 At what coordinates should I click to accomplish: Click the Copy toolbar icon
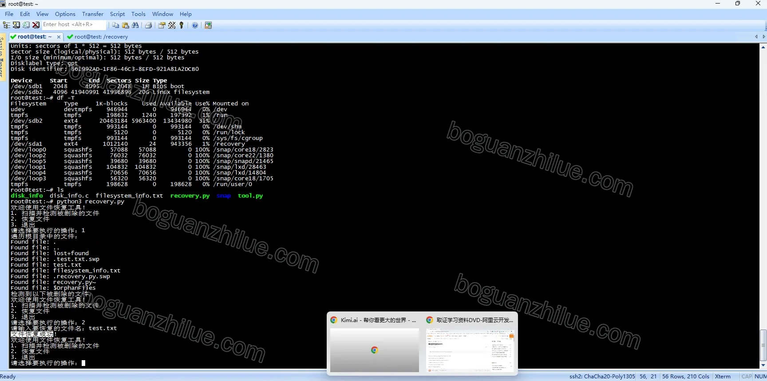(115, 25)
